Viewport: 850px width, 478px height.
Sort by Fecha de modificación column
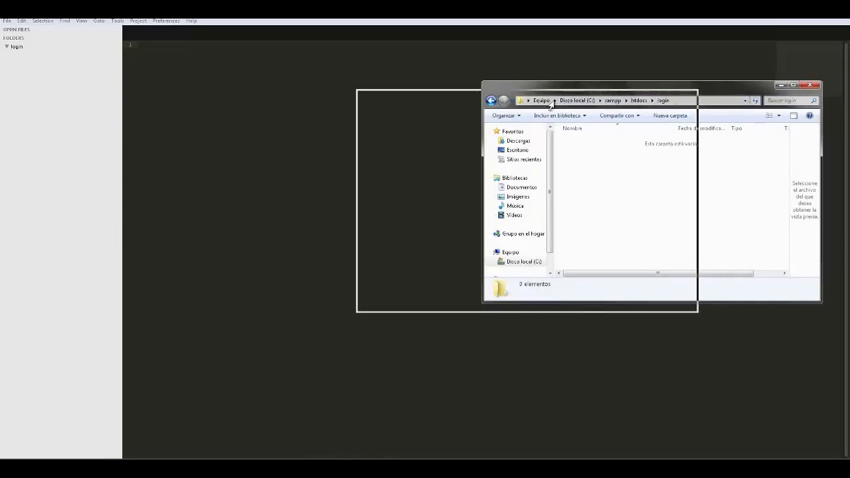click(x=701, y=128)
